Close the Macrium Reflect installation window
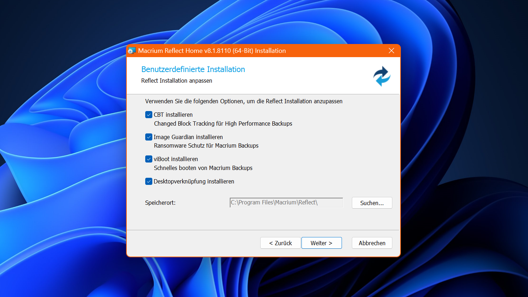The width and height of the screenshot is (528, 297). click(x=391, y=51)
